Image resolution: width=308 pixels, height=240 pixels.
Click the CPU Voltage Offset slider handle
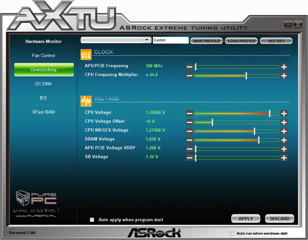click(213, 122)
